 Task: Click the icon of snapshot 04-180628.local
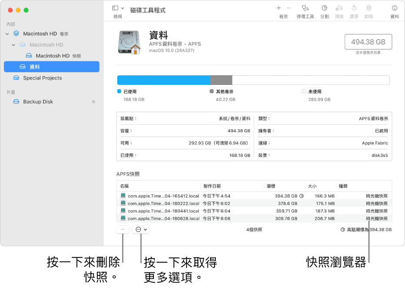click(x=123, y=218)
